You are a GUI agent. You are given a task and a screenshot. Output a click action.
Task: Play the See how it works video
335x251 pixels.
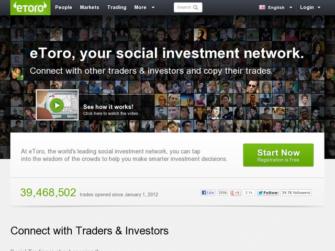57,105
